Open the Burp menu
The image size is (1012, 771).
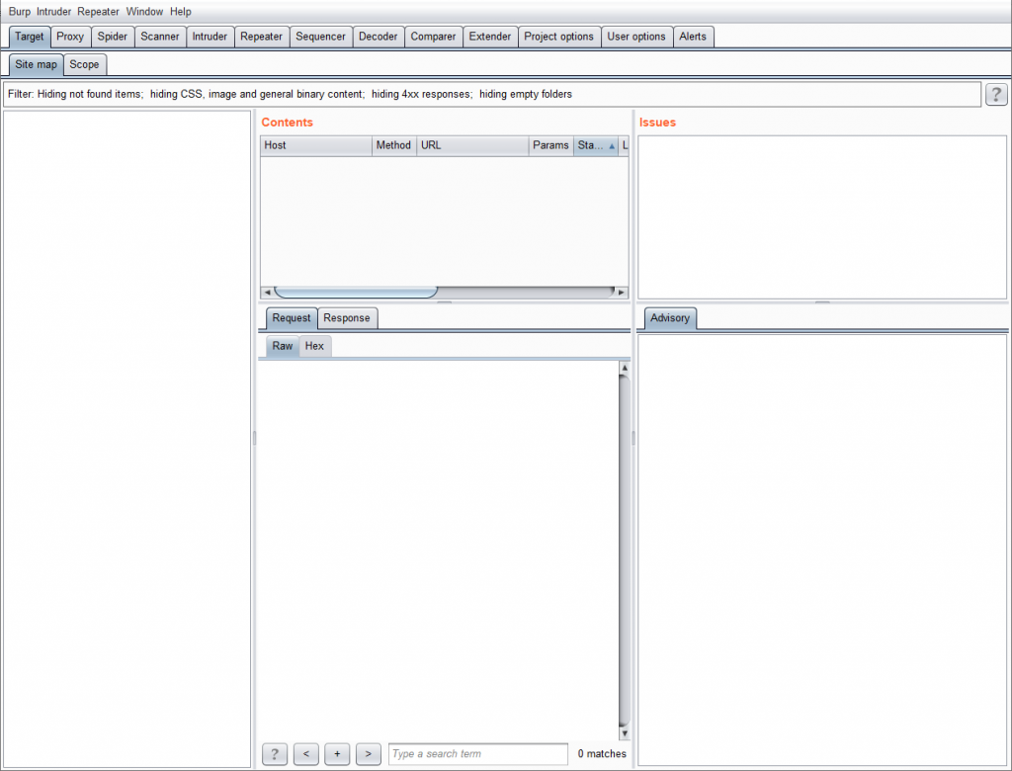click(20, 12)
